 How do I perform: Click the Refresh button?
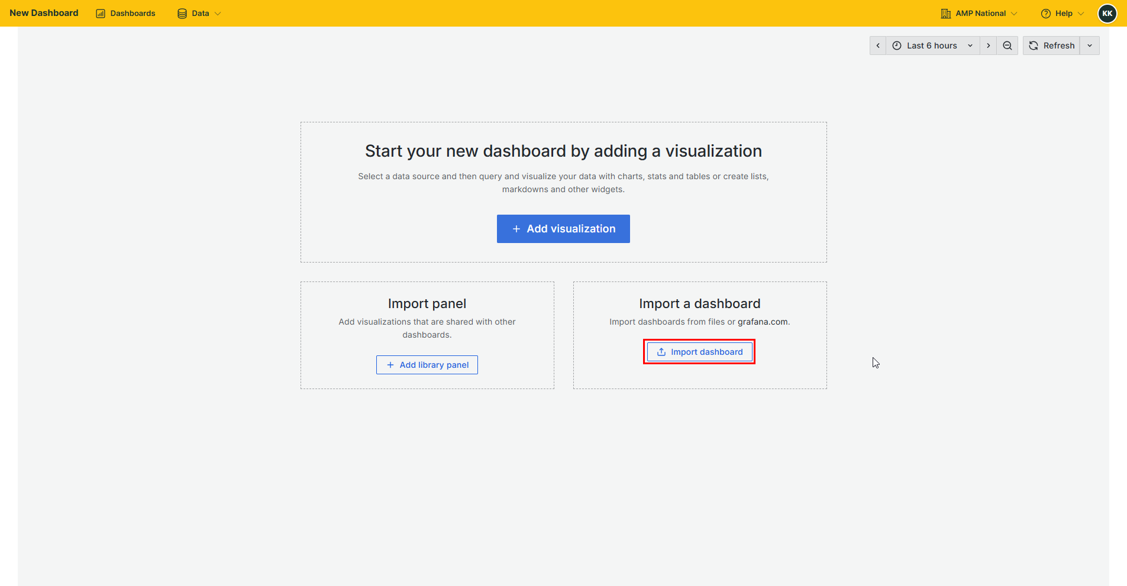(x=1051, y=46)
